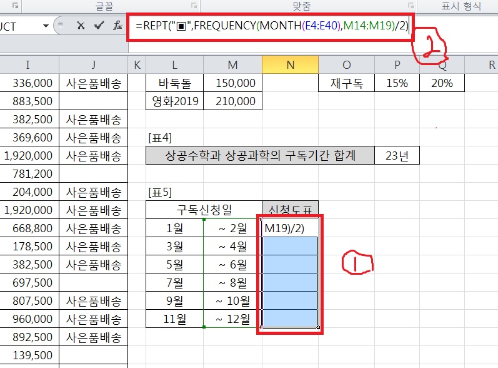Image resolution: width=498 pixels, height=368 pixels.
Task: Open the 글꼴 group dialog launcher
Action: click(x=194, y=6)
